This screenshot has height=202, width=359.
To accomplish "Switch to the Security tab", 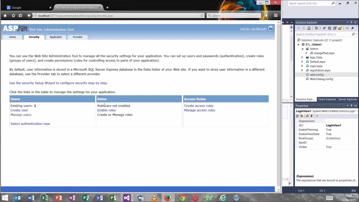I will click(x=34, y=37).
